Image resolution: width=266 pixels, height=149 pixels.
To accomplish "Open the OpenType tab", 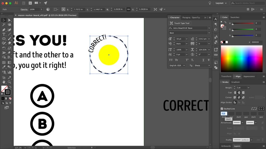I will coord(196,17).
